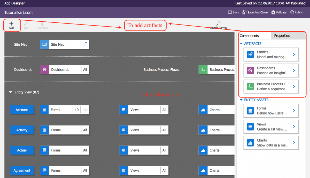This screenshot has height=178, width=310.
Task: Click the Charts icon on the Account row
Action: click(203, 110)
